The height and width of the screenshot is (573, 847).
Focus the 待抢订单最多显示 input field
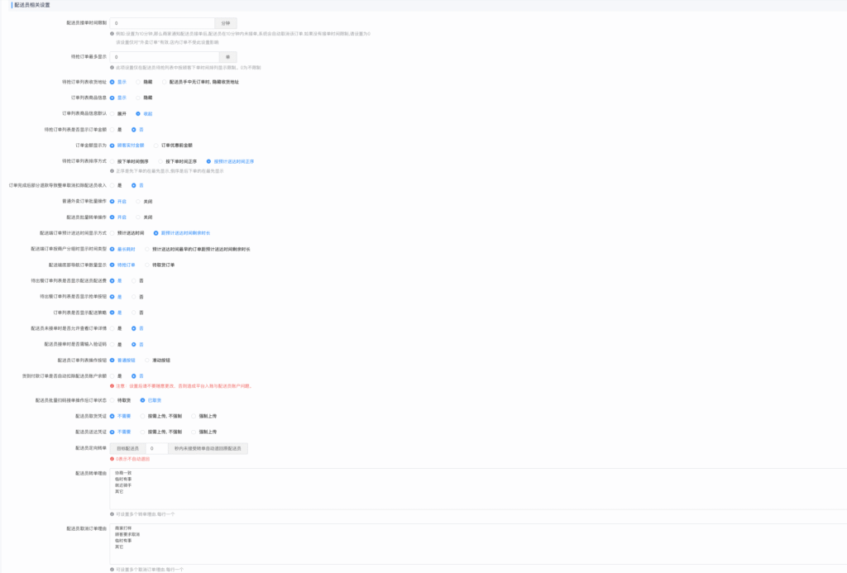coord(163,57)
